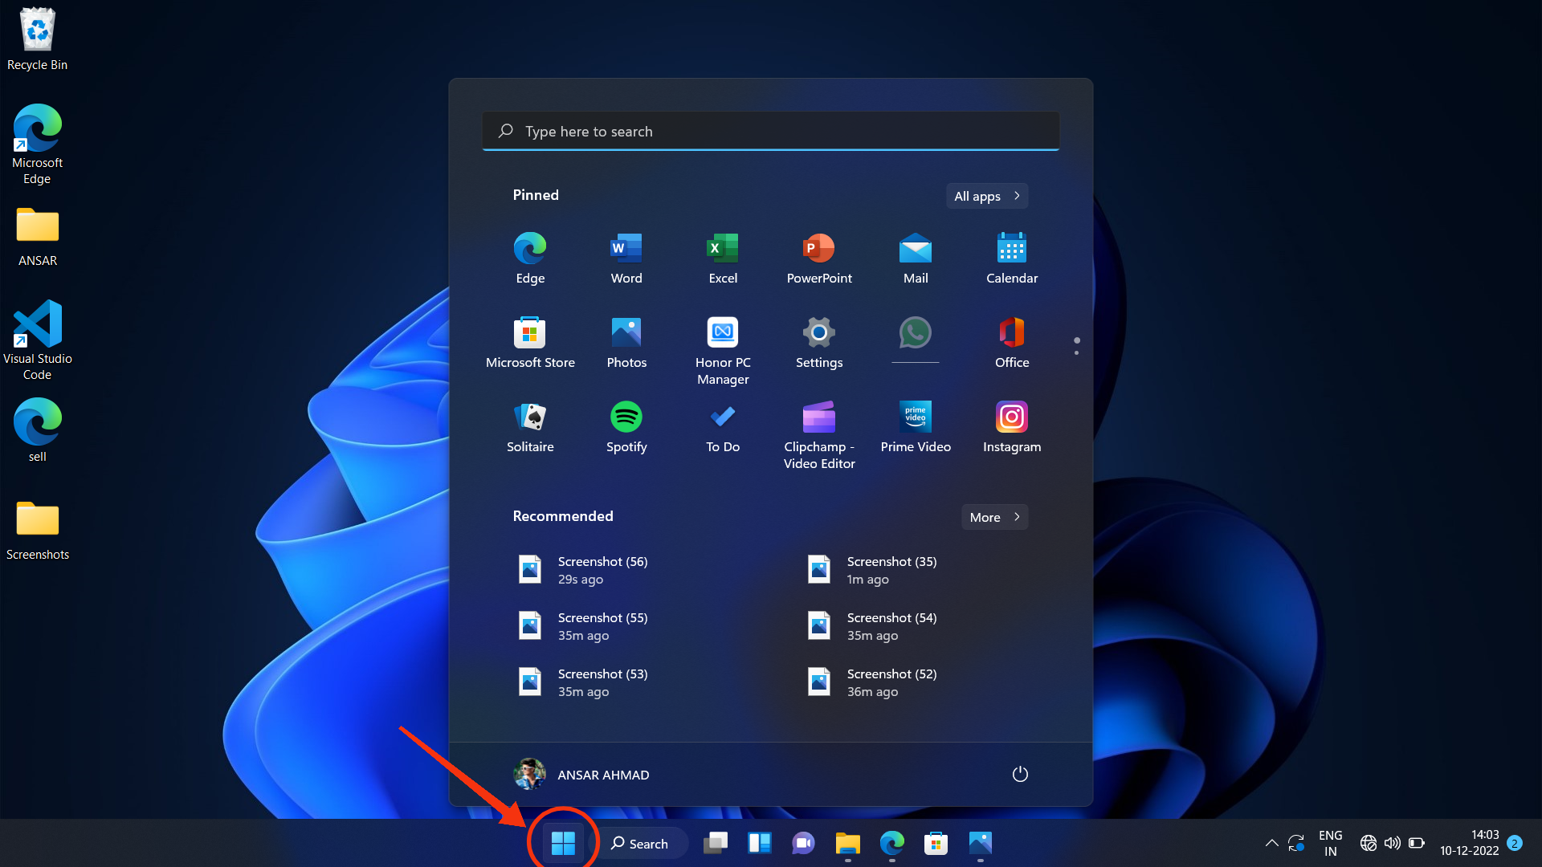Image resolution: width=1542 pixels, height=867 pixels.
Task: Open the notification count badge
Action: coord(1515,843)
